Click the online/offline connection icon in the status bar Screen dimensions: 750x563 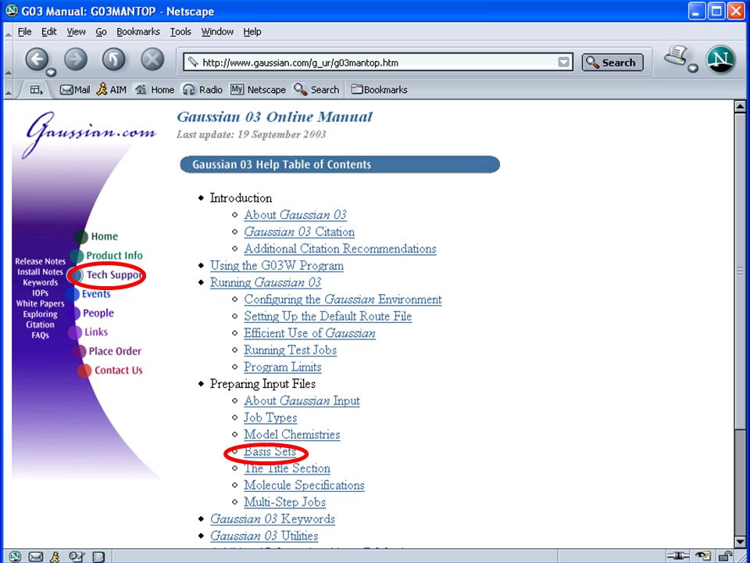(x=678, y=556)
